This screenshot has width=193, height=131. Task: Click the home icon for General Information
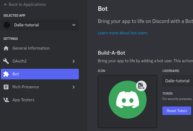pos(6,48)
